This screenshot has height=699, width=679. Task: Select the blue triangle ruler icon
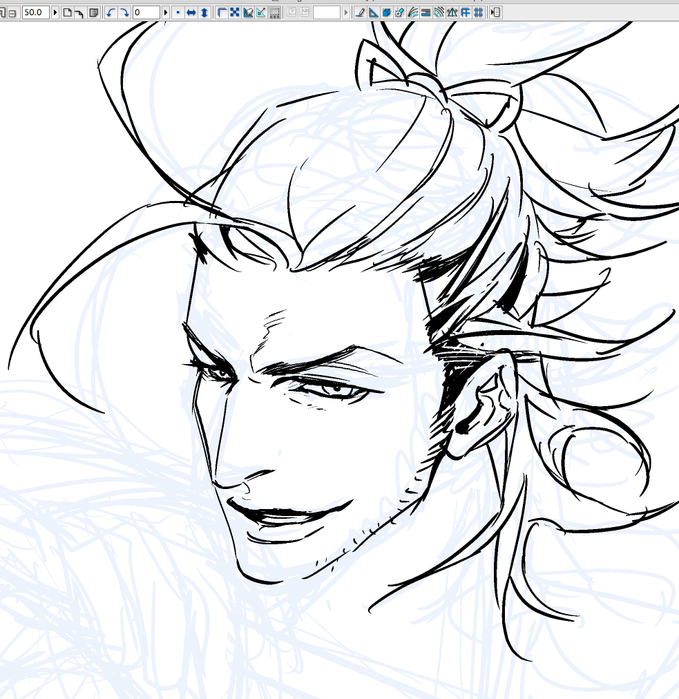[x=374, y=12]
